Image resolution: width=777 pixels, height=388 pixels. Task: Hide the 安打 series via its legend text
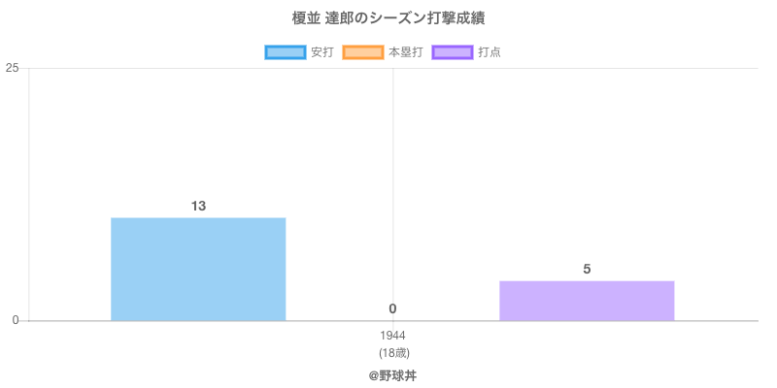pyautogui.click(x=321, y=52)
